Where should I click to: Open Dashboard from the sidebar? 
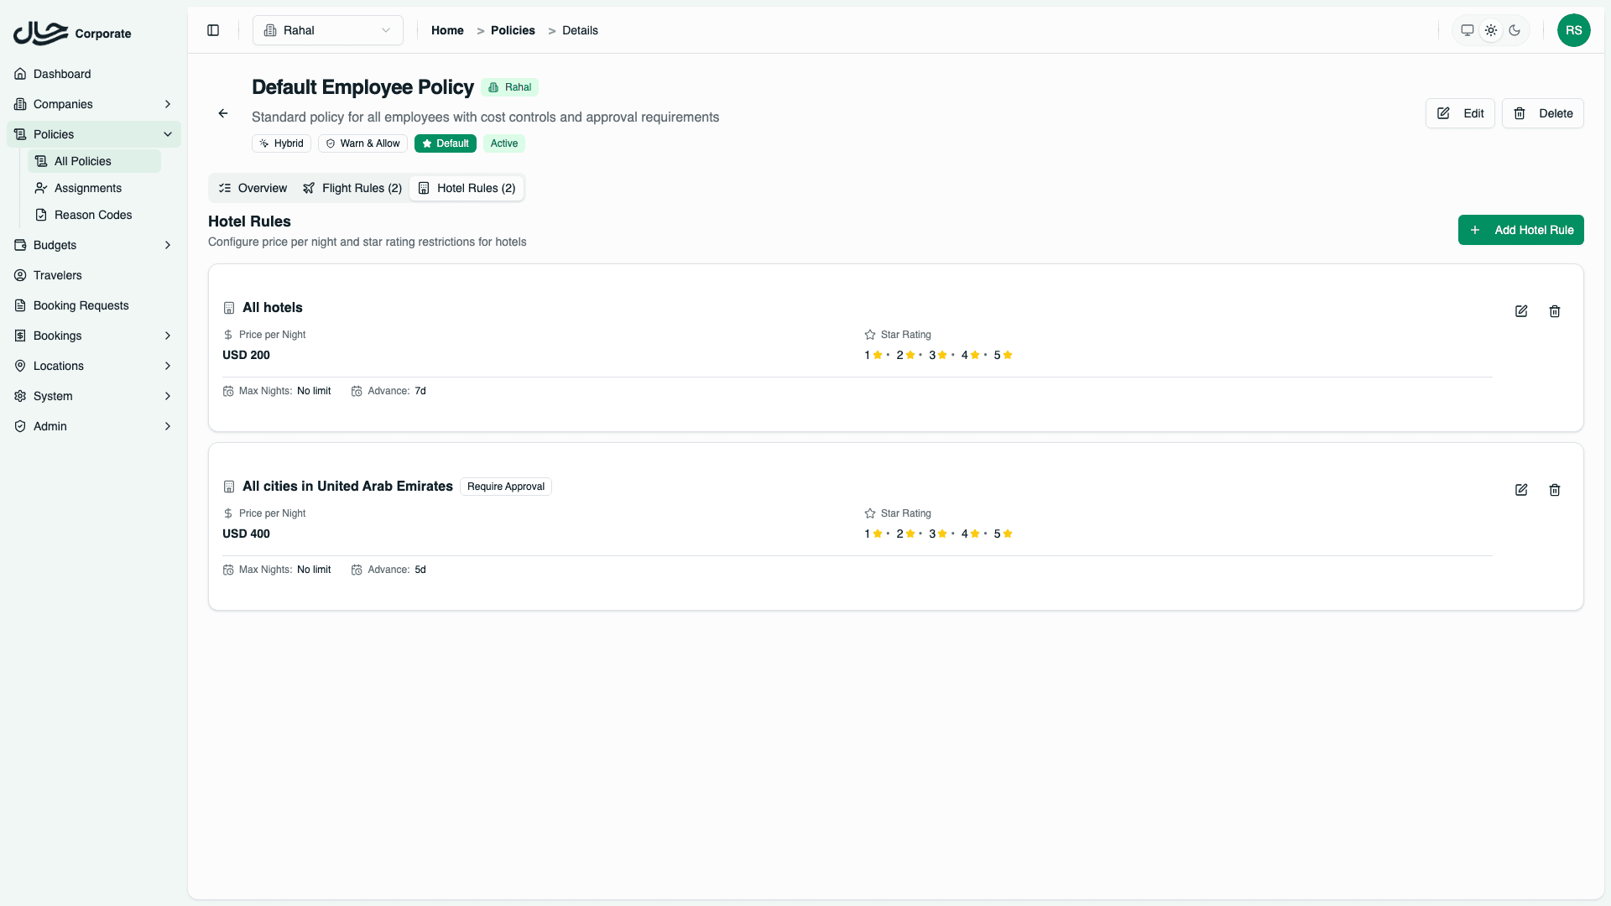pos(62,74)
